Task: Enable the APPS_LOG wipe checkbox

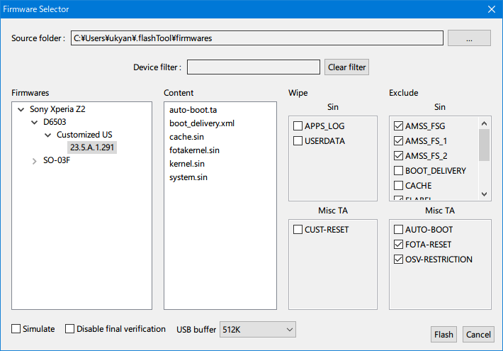Action: pos(298,126)
